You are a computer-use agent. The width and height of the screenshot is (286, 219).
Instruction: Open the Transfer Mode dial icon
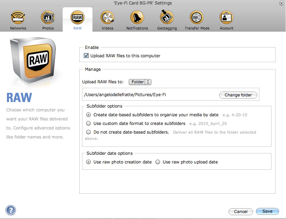tap(197, 17)
